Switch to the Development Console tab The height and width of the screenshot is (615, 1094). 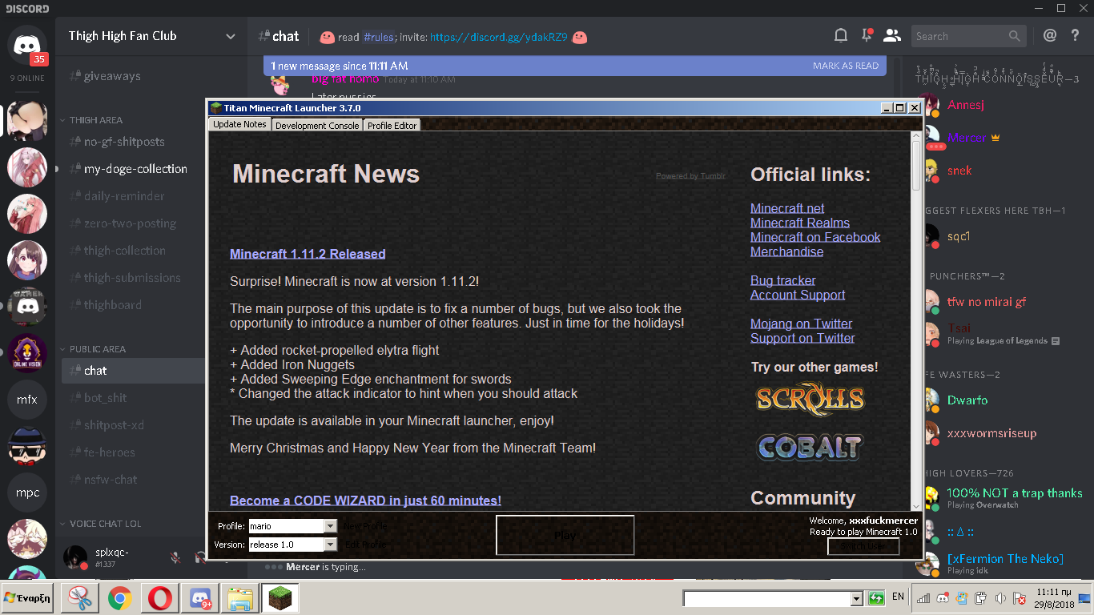coord(317,126)
